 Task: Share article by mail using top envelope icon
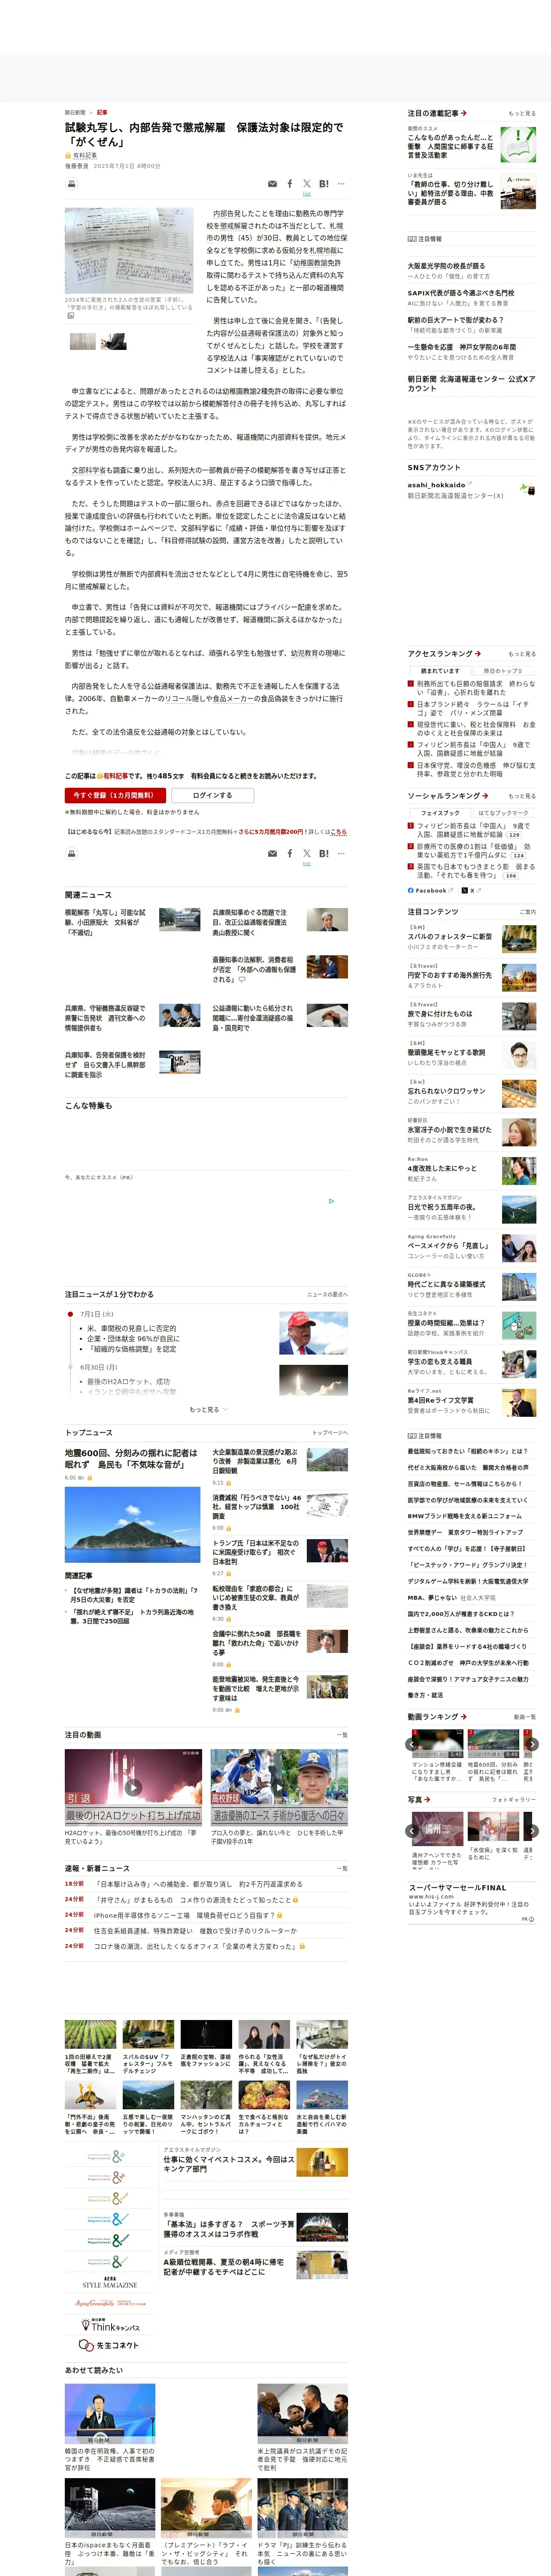272,184
